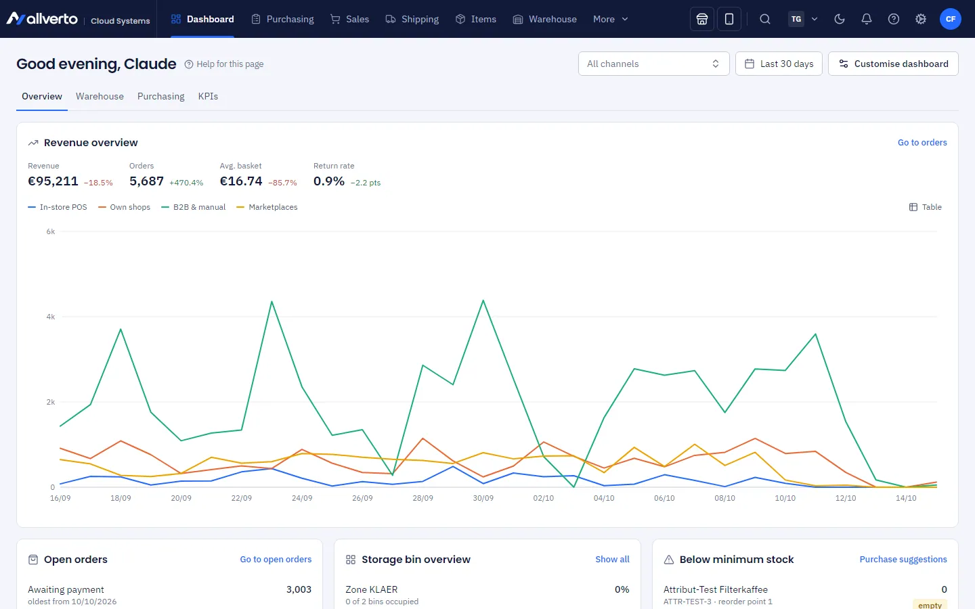Click the Orders 5,687 figure
This screenshot has height=609, width=975.
pos(146,181)
